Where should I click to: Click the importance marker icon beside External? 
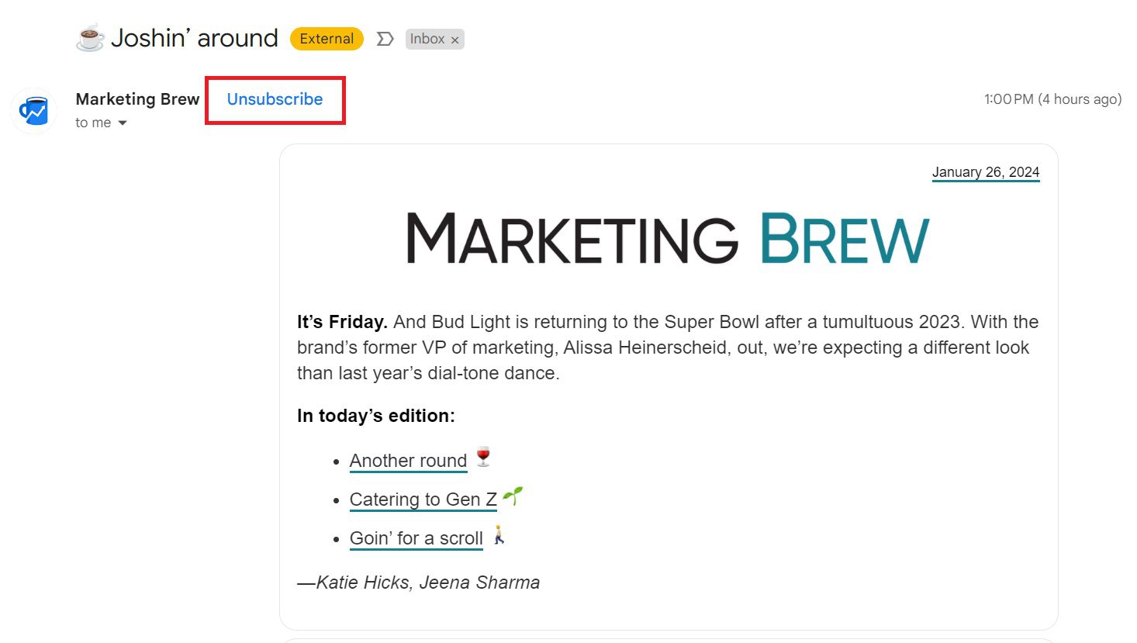385,39
